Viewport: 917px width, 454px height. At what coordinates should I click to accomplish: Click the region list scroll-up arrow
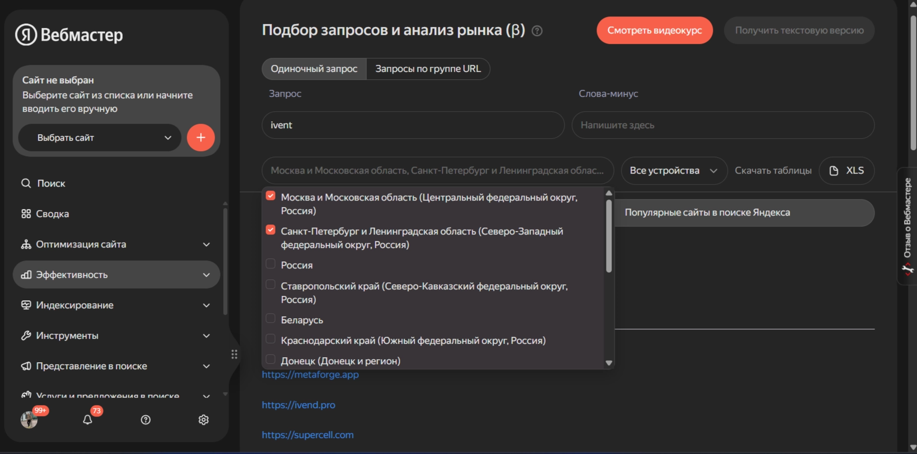[x=609, y=193]
